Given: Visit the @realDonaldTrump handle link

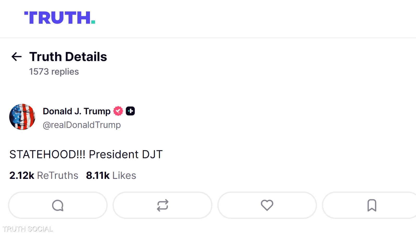Looking at the screenshot, I should point(82,125).
